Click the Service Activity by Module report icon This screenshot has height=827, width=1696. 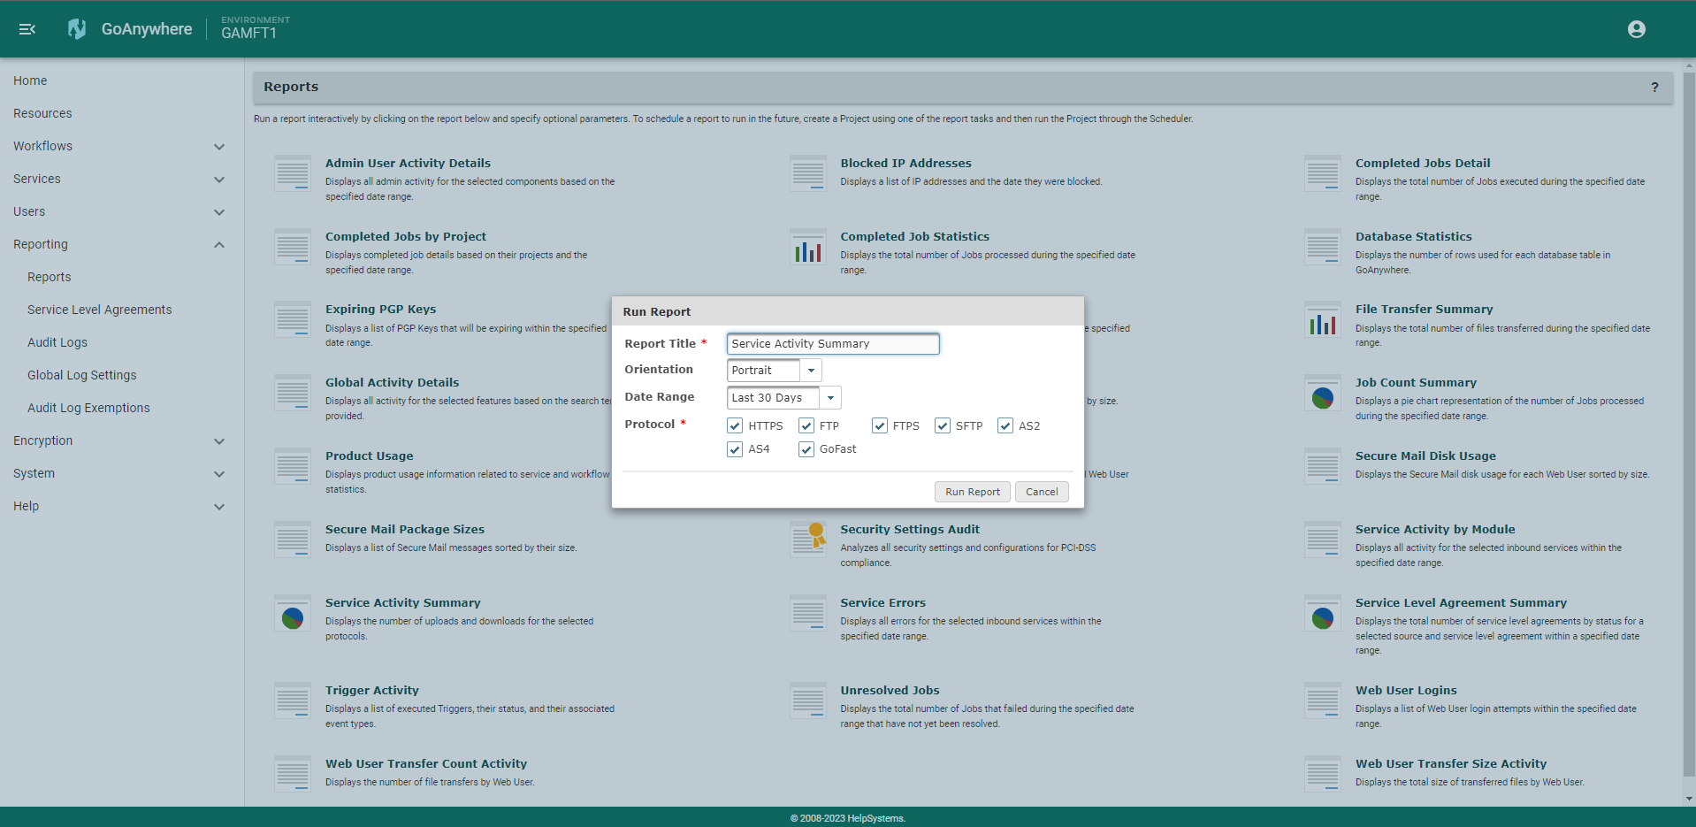tap(1323, 540)
